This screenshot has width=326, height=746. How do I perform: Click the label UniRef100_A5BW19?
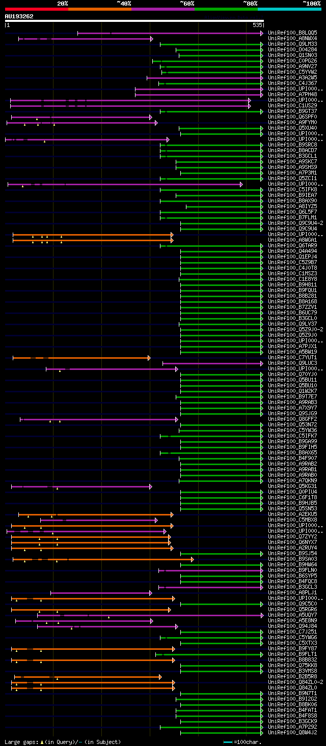[292, 352]
